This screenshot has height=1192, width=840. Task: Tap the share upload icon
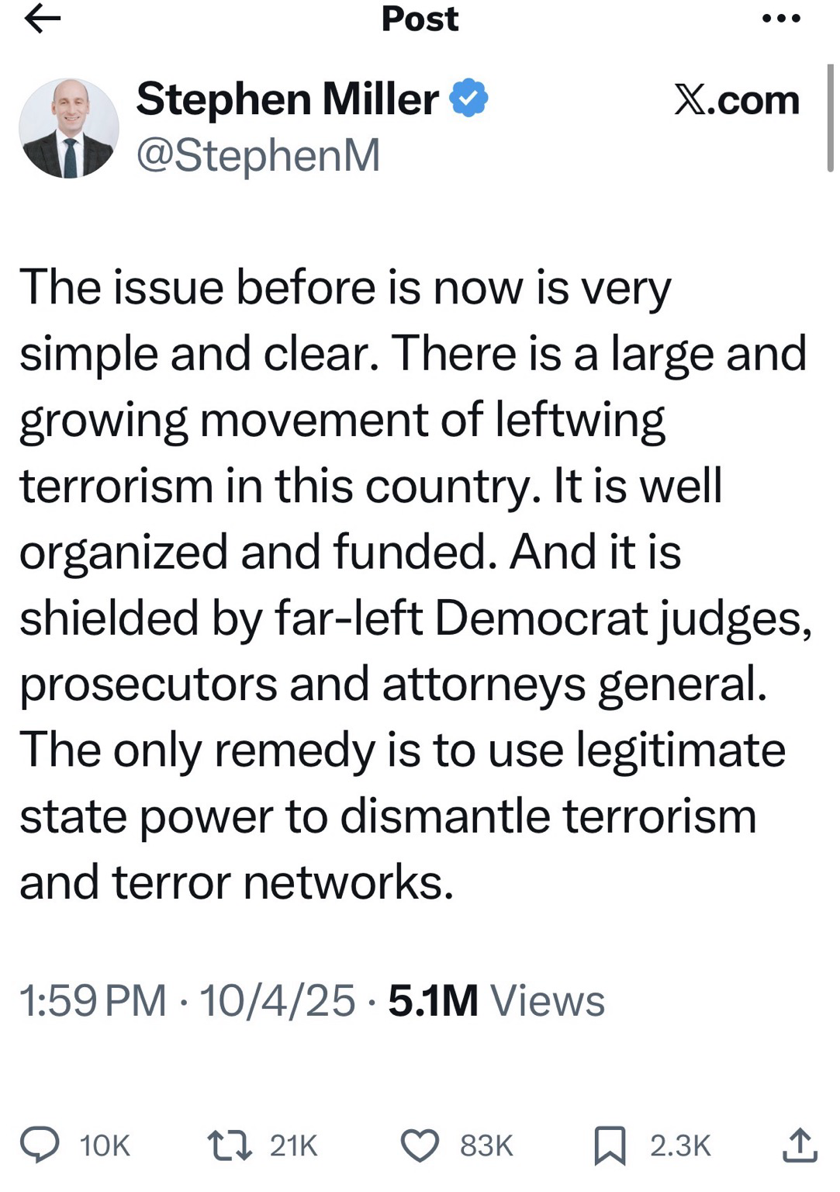pos(800,1145)
